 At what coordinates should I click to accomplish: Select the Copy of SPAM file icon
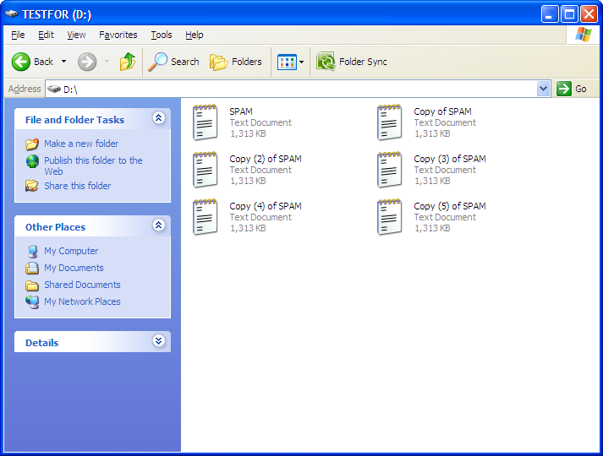[390, 122]
